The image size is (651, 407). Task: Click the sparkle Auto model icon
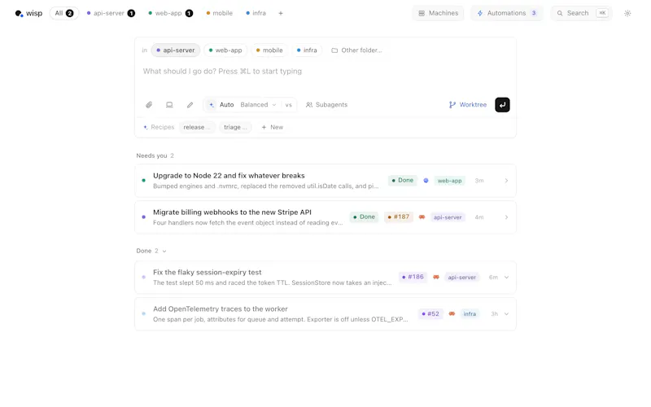[212, 105]
